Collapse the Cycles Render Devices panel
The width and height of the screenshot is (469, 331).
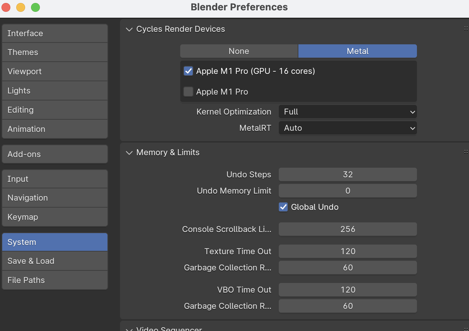click(x=129, y=29)
